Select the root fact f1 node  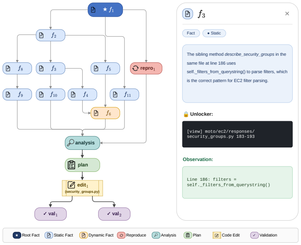point(105,10)
